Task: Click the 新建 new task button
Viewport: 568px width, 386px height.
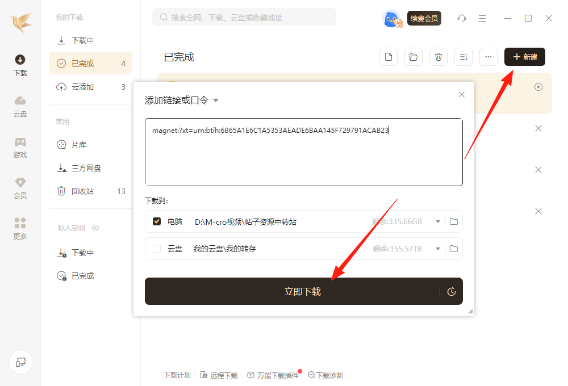Action: pyautogui.click(x=524, y=57)
